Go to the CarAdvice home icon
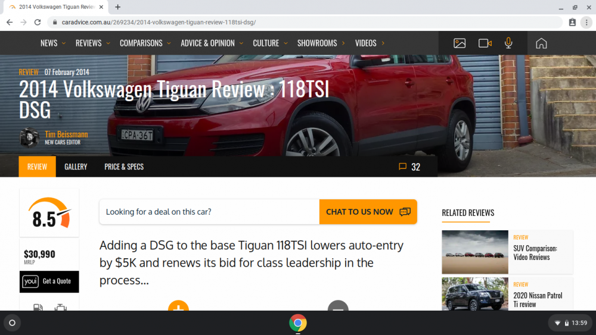 [x=541, y=43]
